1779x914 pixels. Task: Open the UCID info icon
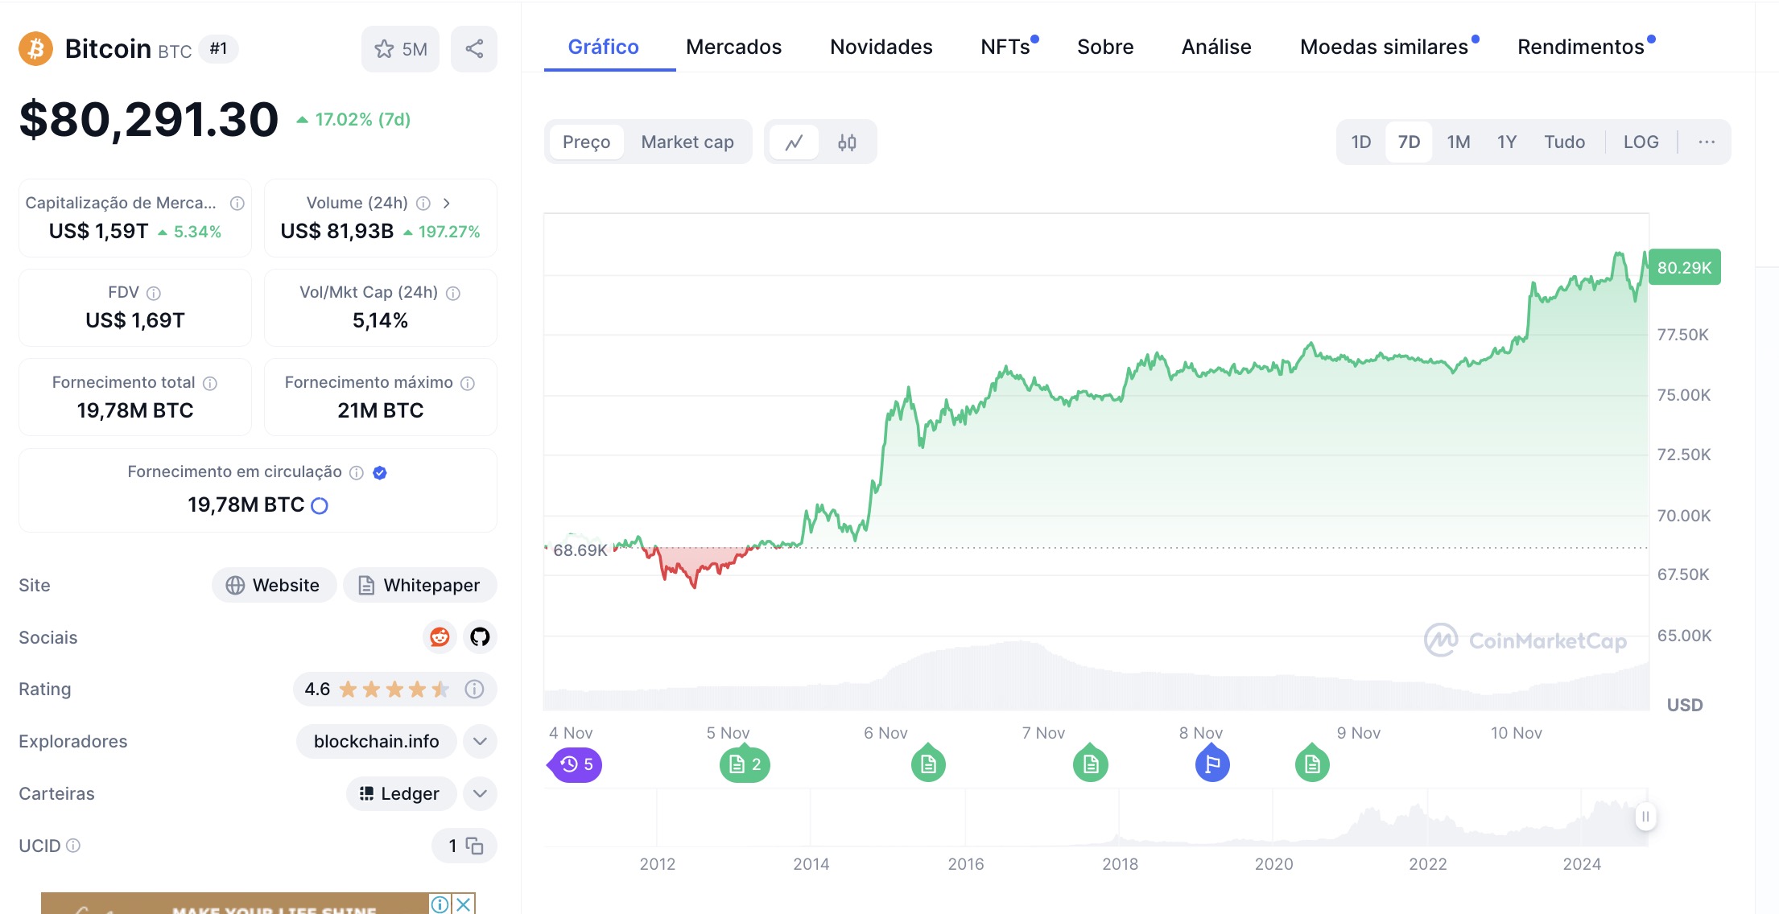tap(73, 846)
